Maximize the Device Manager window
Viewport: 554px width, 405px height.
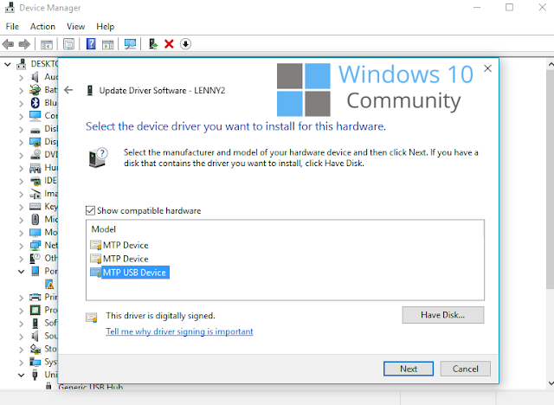click(509, 8)
